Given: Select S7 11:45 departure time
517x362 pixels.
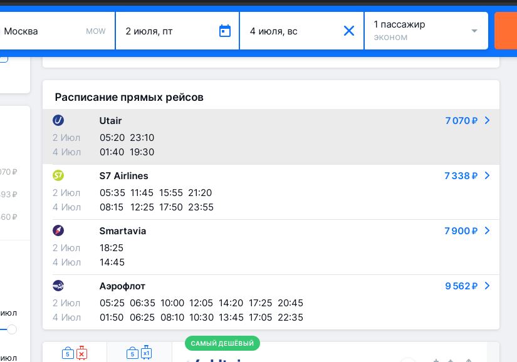Looking at the screenshot, I should (x=142, y=193).
